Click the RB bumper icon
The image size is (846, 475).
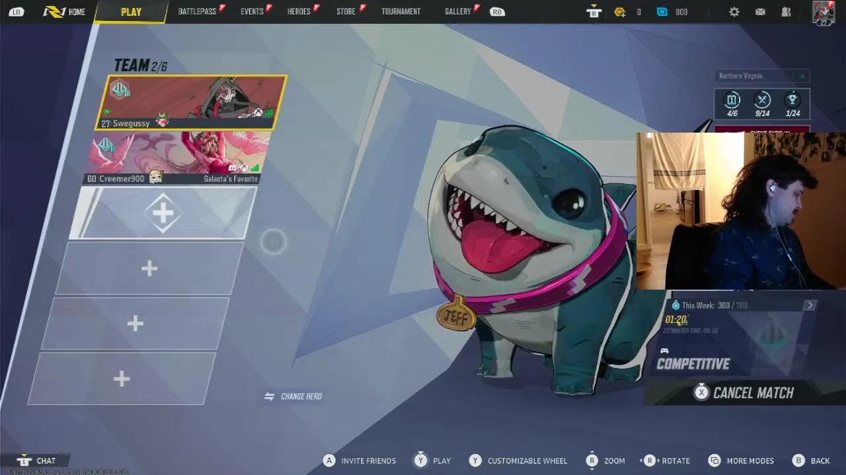(x=497, y=12)
